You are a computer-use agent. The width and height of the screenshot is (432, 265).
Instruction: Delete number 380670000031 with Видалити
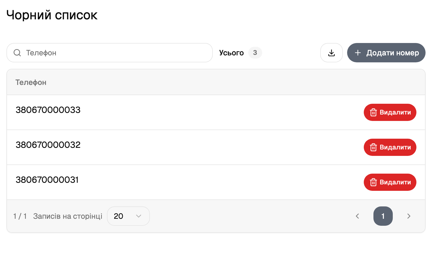pos(390,182)
